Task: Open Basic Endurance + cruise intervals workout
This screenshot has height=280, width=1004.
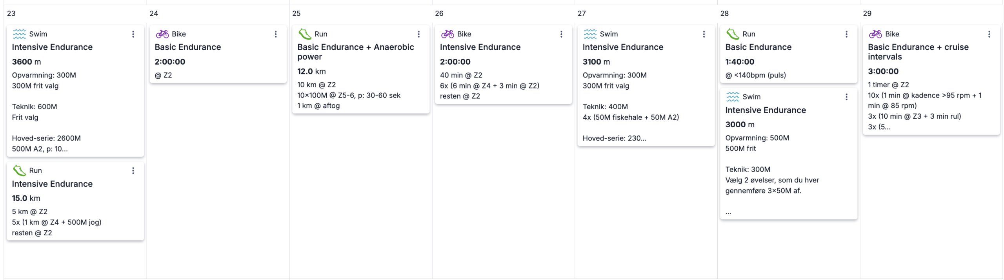Action: coord(918,52)
